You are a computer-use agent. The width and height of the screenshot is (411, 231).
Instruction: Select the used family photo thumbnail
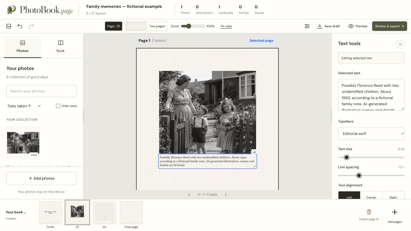pos(23,143)
